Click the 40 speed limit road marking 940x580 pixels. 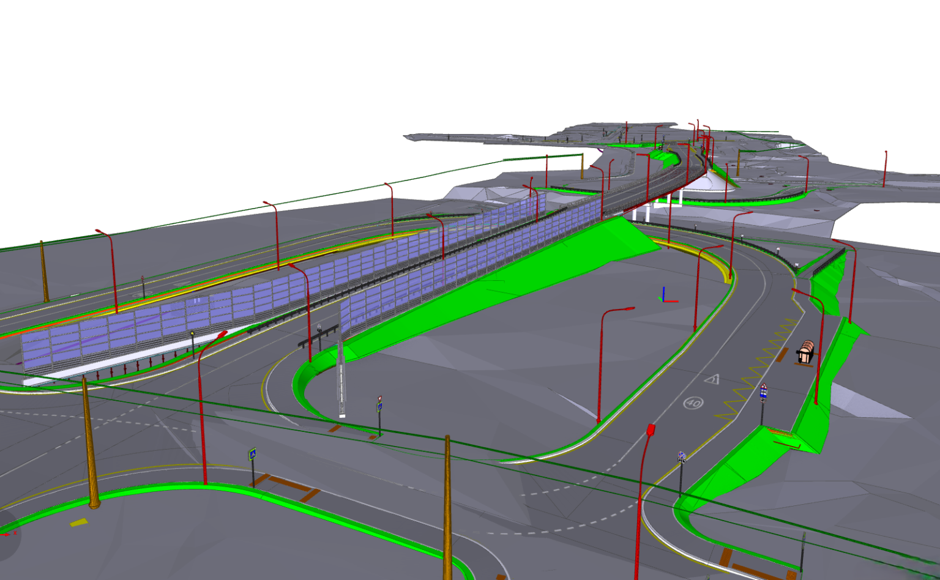click(x=693, y=403)
